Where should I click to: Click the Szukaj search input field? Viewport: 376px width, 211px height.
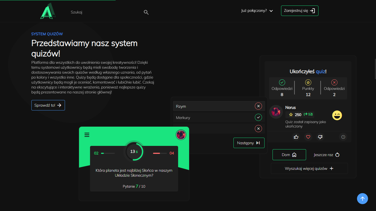point(105,12)
